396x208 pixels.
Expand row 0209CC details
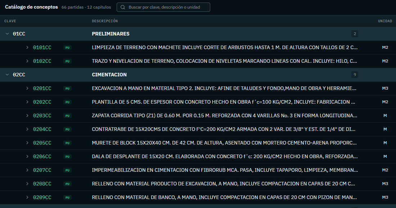(27, 198)
